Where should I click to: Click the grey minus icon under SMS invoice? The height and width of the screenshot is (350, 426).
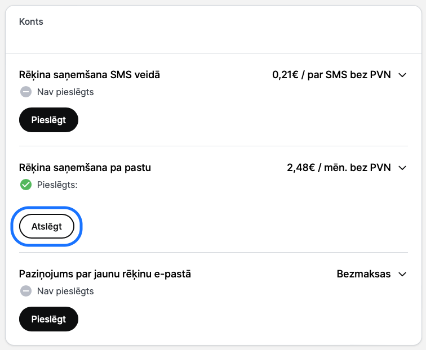[x=26, y=92]
